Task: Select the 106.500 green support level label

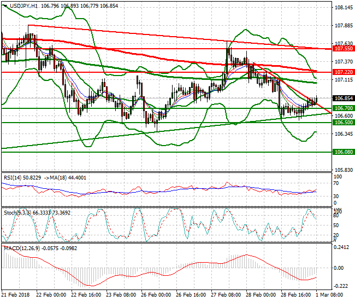Action: click(344, 122)
